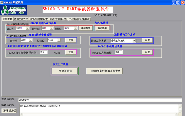Click the app icon in title bar

click(2, 3)
